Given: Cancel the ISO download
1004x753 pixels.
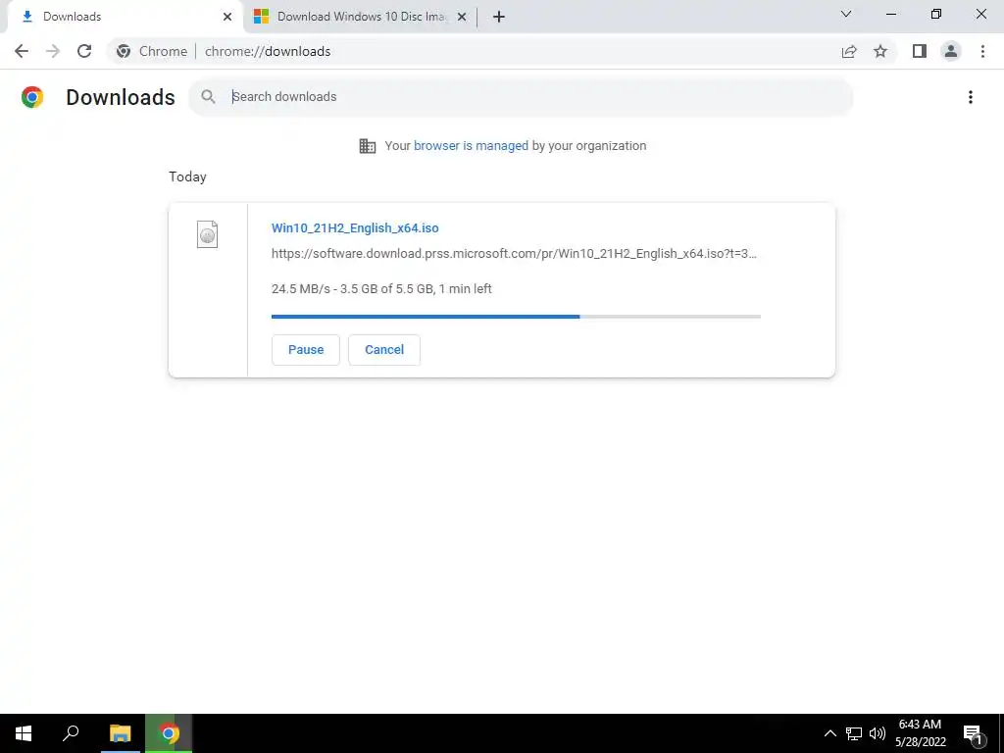Looking at the screenshot, I should (384, 350).
